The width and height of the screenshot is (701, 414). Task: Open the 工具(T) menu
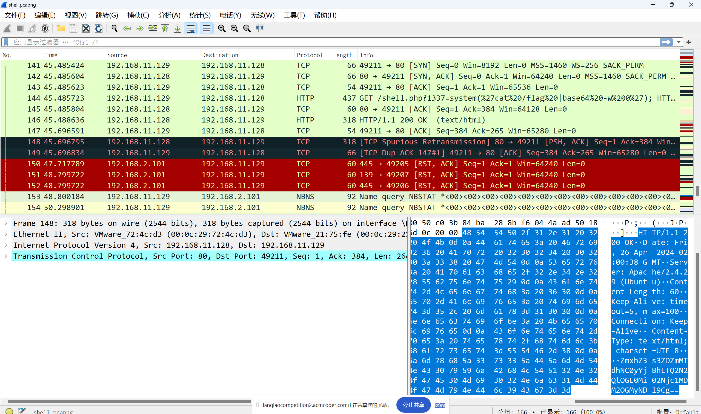(x=294, y=15)
